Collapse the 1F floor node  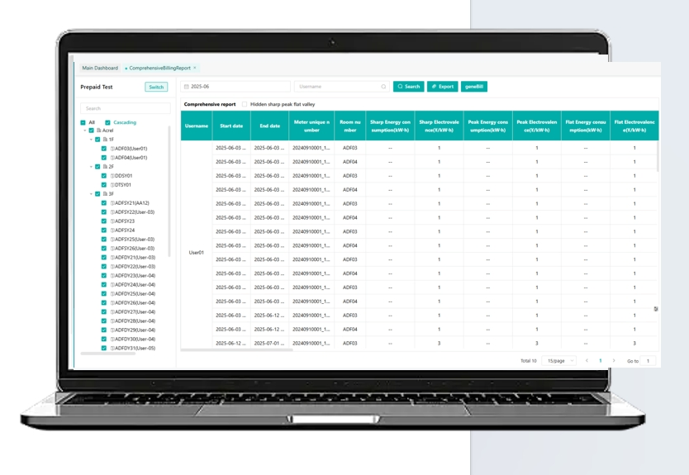tap(92, 140)
